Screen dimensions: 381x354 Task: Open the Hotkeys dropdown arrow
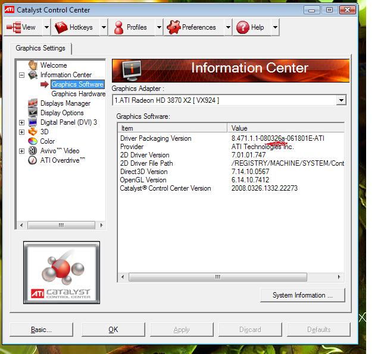[x=104, y=27]
